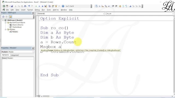This screenshot has width=175, height=98.
Task: Place cursor on the End Sub line
Action: coord(49,75)
